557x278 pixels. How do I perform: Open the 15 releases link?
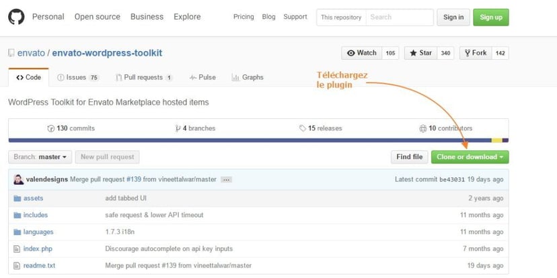pyautogui.click(x=320, y=128)
